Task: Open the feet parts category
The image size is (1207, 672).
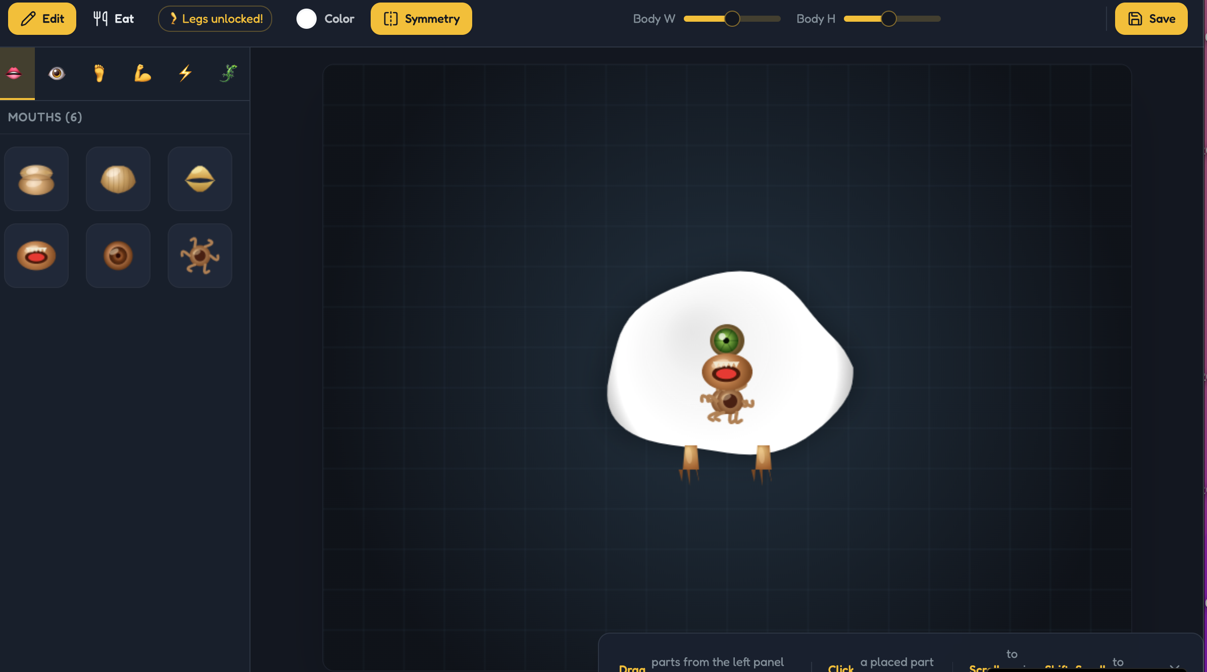Action: [99, 74]
